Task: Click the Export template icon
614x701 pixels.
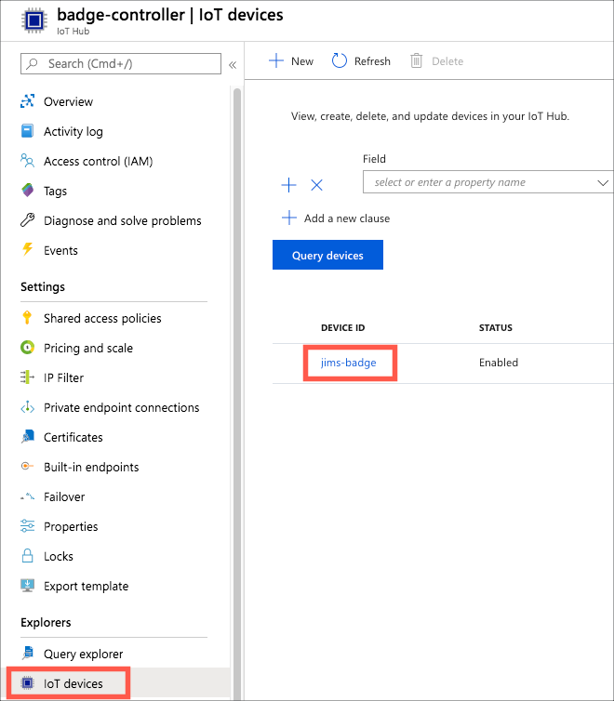Action: click(x=27, y=585)
